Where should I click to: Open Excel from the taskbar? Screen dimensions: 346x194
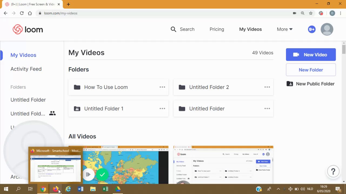pyautogui.click(x=105, y=189)
